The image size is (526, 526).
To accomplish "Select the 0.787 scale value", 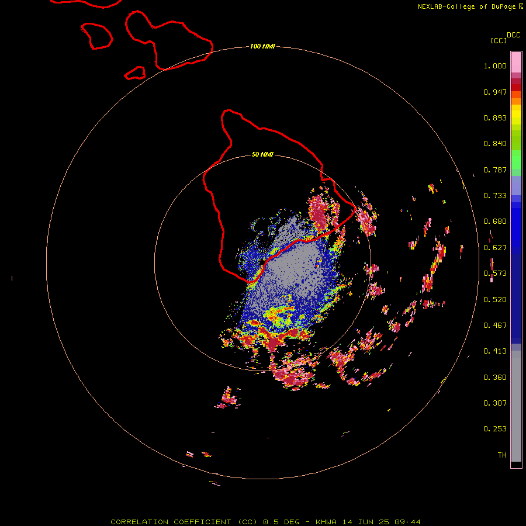I will coord(495,169).
